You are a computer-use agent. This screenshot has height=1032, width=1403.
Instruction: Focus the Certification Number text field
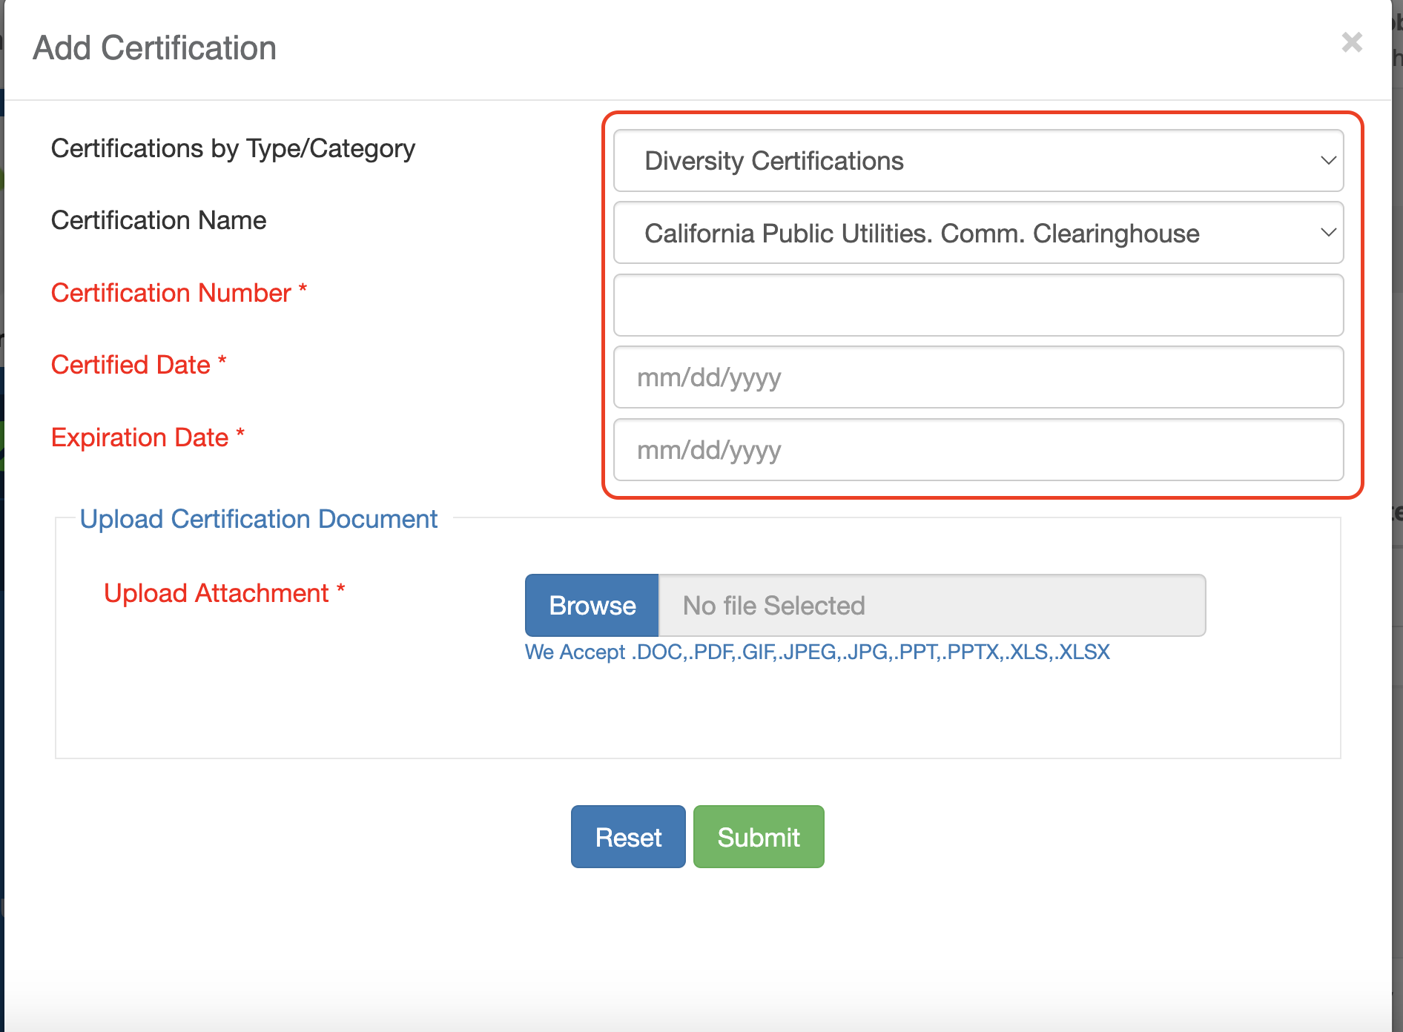pyautogui.click(x=977, y=305)
